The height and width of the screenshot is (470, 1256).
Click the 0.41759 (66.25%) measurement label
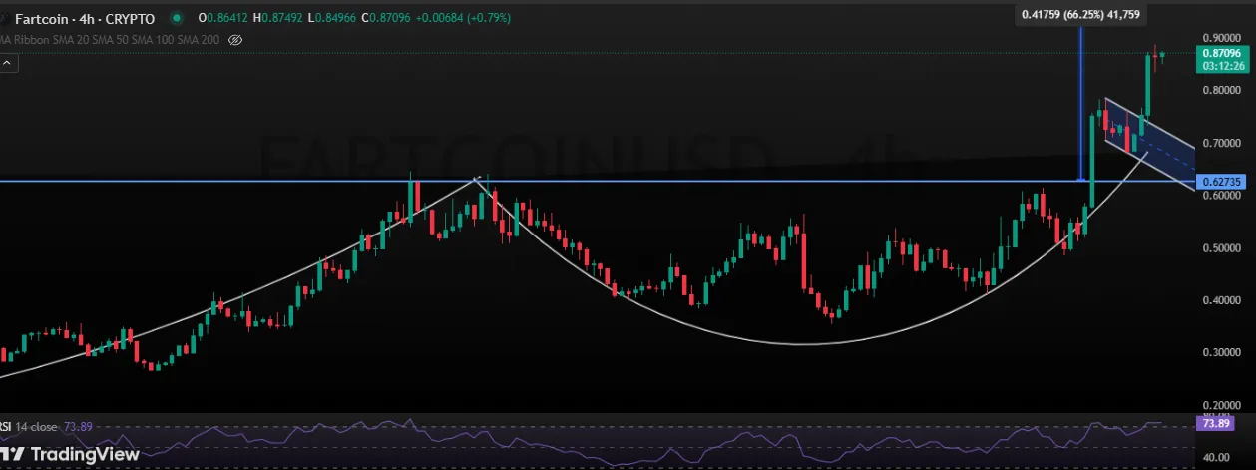[1082, 14]
